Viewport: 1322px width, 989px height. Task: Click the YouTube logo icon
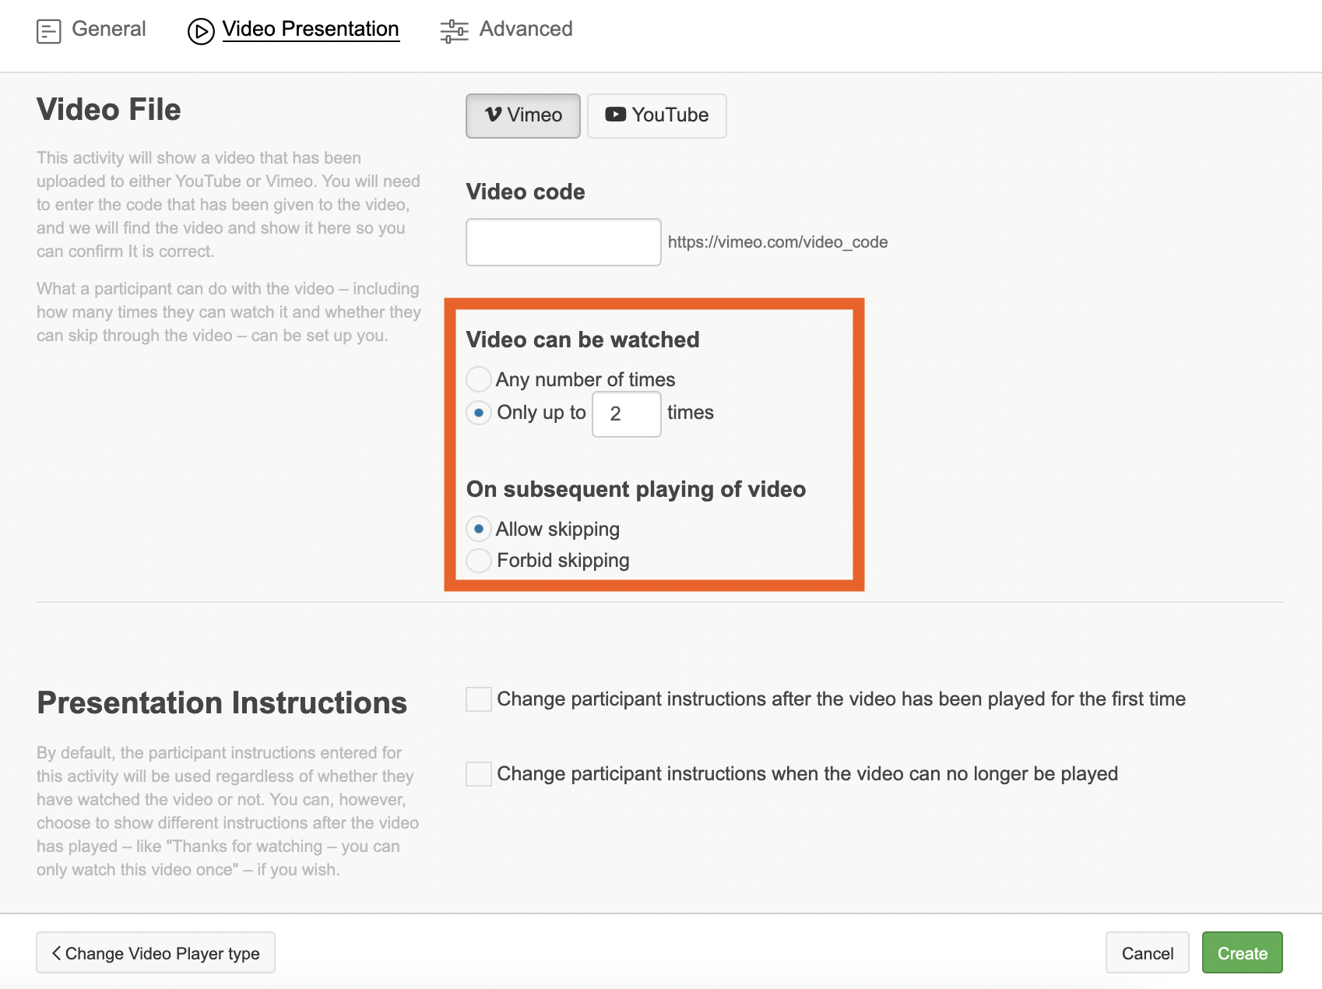(615, 114)
